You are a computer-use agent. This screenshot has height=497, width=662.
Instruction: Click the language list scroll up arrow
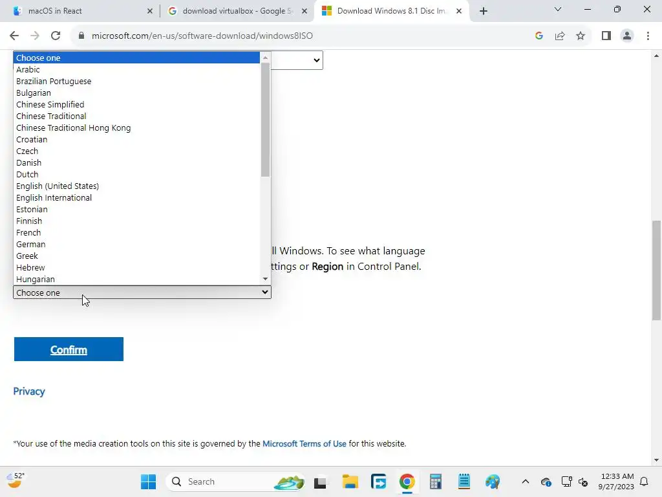tap(265, 58)
